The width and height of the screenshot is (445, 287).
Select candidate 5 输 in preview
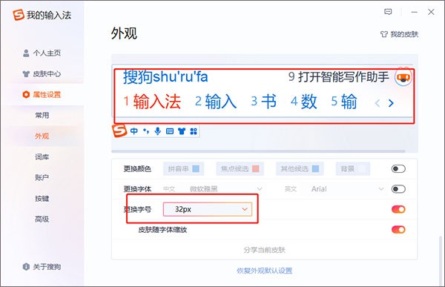(344, 102)
